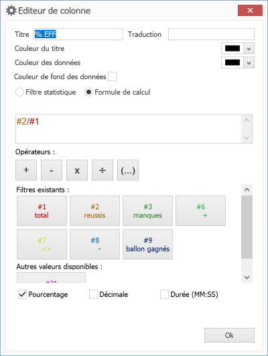Screen dimensions: 268x356
Task: Uncheck the Pourcentage checkbox
Action: (22, 294)
